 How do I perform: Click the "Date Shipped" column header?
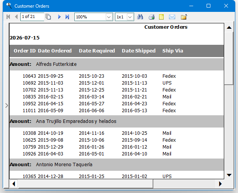point(139,51)
